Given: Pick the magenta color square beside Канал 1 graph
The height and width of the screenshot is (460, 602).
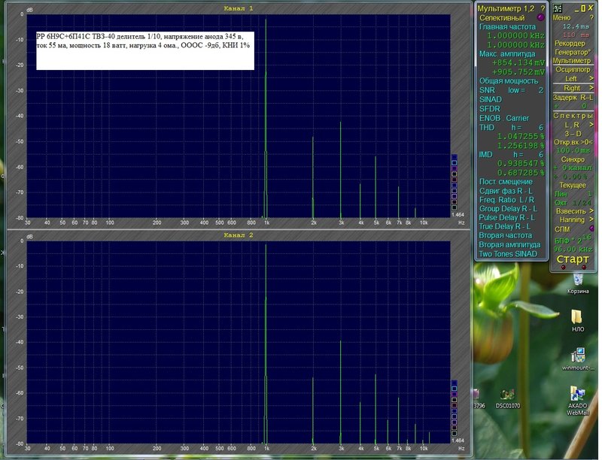Looking at the screenshot, I should click(455, 168).
